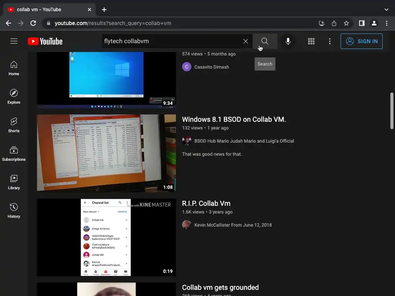The width and height of the screenshot is (395, 296).
Task: Click the YouTube logo
Action: click(x=45, y=41)
